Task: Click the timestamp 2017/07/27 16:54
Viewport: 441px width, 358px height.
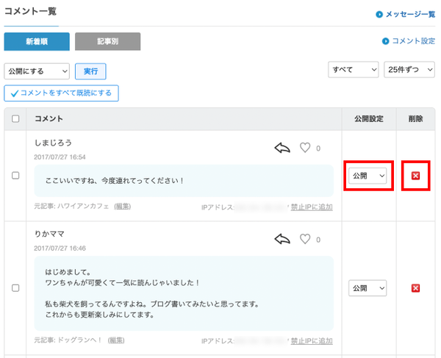Action: 60,157
